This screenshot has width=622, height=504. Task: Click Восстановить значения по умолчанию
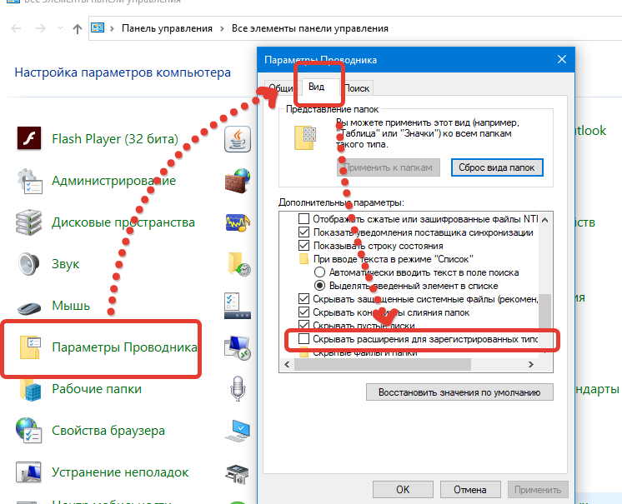coord(459,392)
